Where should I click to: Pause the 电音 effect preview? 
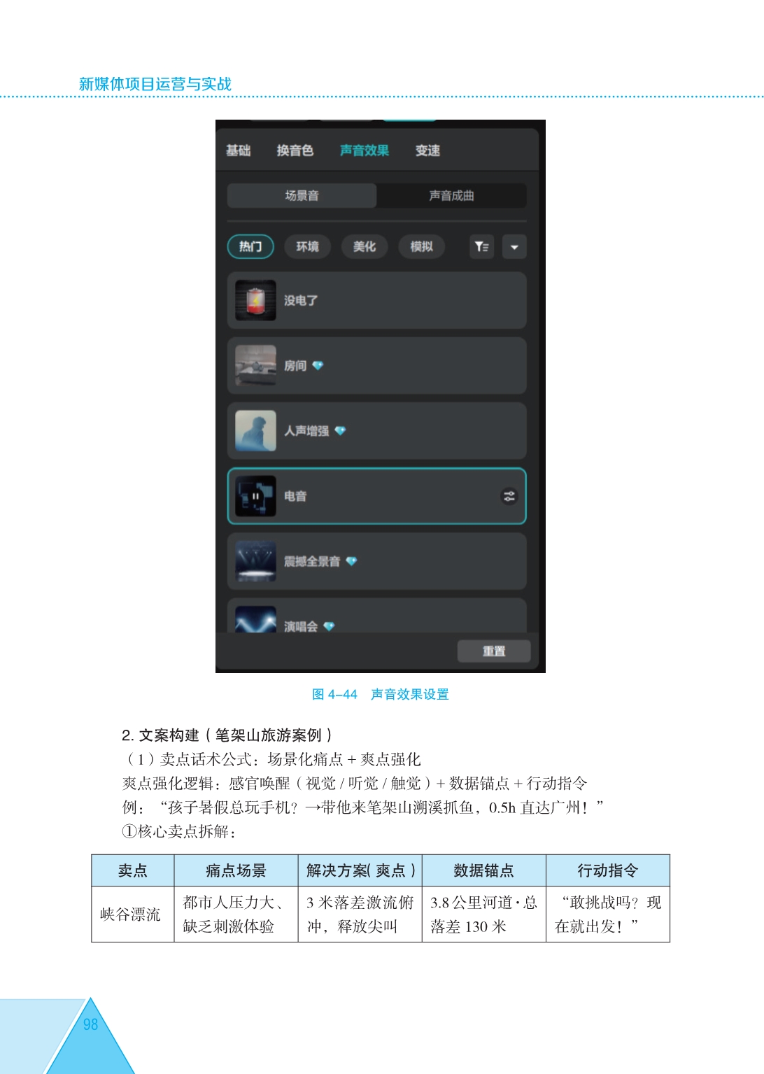pos(255,496)
